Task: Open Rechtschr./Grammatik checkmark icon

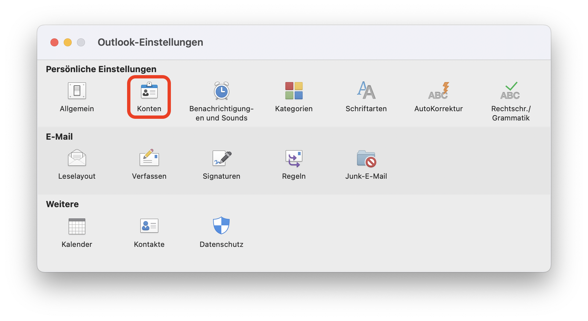Action: [510, 91]
